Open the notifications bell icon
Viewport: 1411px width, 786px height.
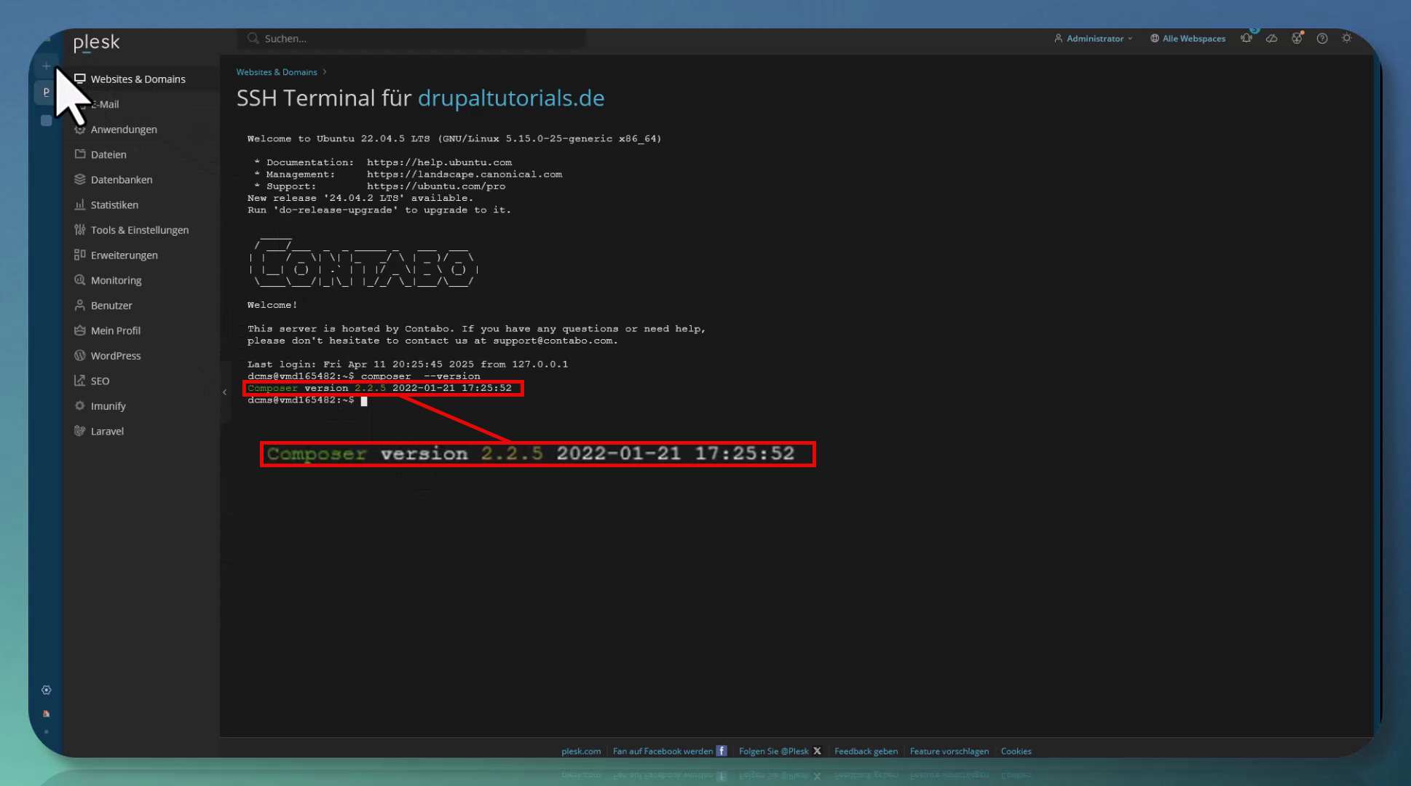pos(1246,39)
